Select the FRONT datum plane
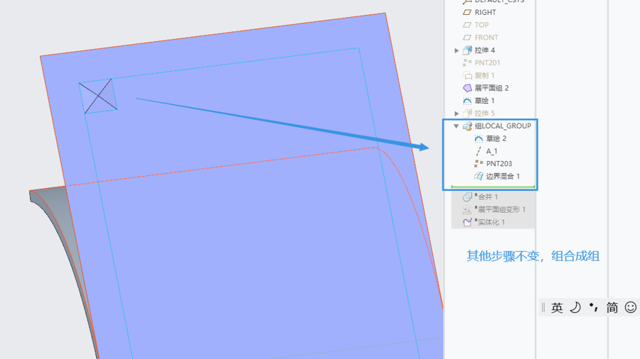Viewport: 640px width, 359px height. [x=486, y=38]
